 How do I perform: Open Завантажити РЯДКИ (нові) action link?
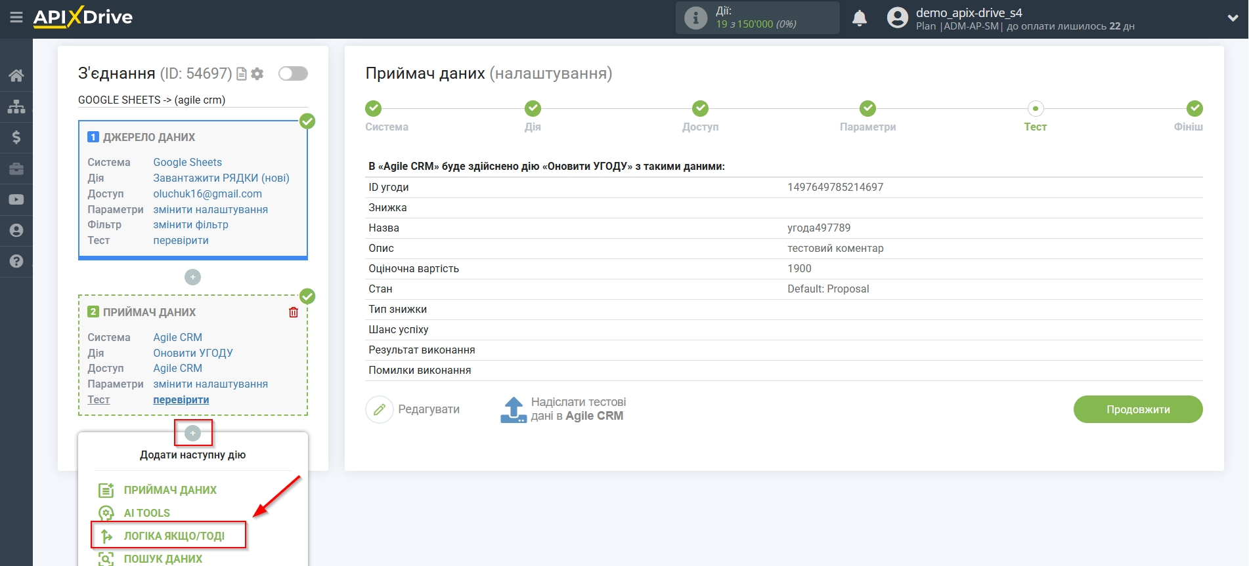click(x=221, y=178)
